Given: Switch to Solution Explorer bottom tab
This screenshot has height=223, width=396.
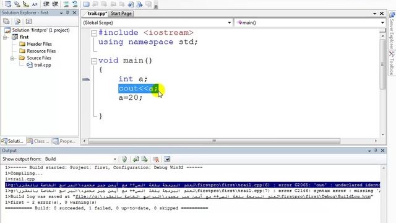Looking at the screenshot, I should coord(12,141).
